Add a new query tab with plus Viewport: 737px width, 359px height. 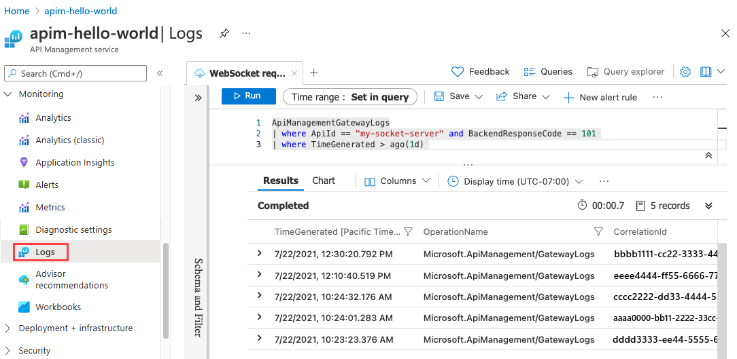tap(314, 72)
